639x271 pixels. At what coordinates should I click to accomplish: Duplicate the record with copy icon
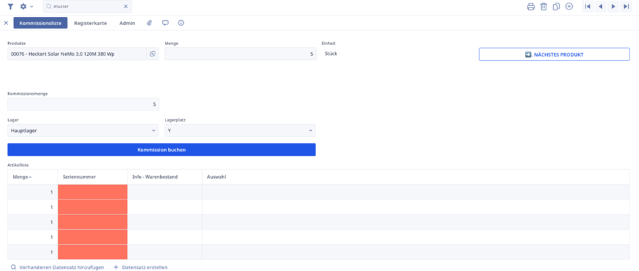click(x=556, y=7)
